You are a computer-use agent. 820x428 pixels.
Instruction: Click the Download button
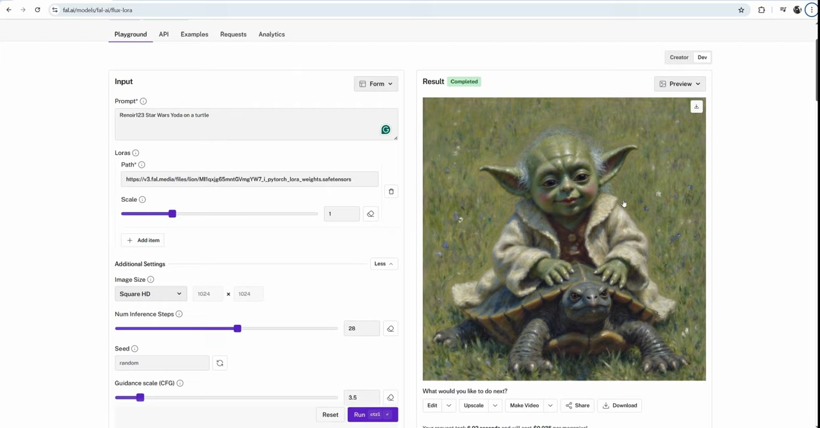[619, 406]
